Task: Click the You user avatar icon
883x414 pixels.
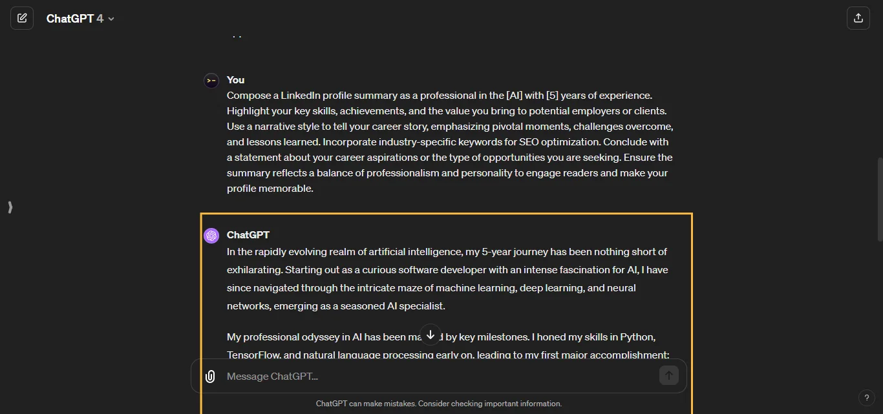Action: click(211, 80)
